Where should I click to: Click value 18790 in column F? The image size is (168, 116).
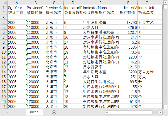[x=128, y=22]
